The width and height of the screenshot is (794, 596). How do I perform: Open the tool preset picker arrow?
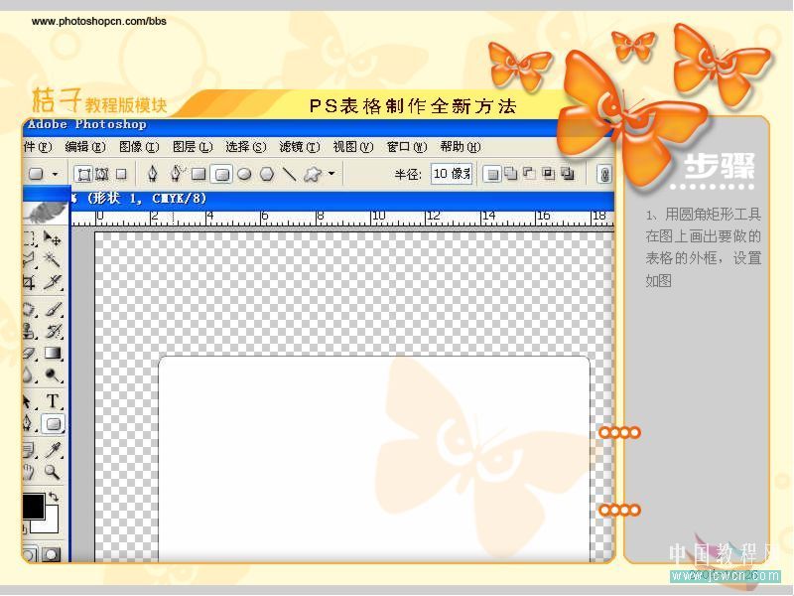(55, 175)
